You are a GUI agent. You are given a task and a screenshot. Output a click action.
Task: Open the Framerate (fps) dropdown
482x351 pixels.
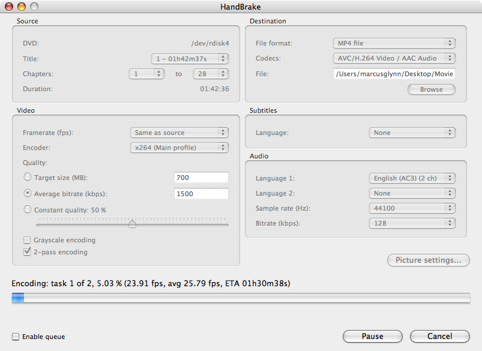coord(179,133)
